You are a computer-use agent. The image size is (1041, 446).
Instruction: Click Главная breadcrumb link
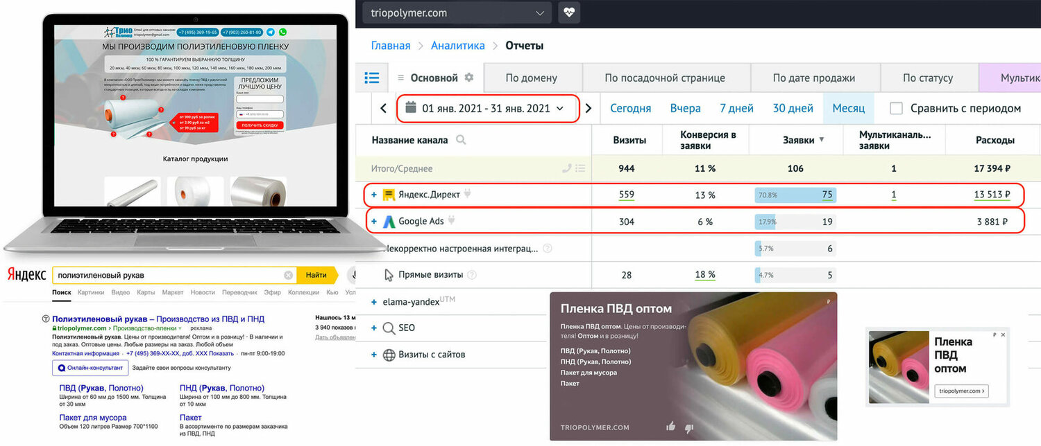coord(391,46)
